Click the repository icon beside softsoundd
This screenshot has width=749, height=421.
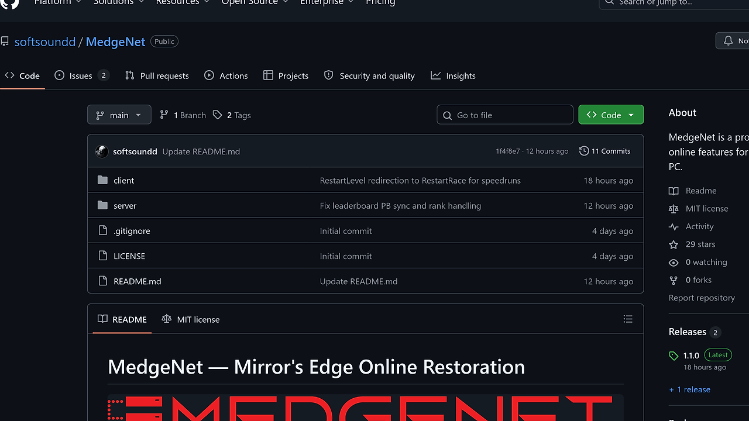5,42
